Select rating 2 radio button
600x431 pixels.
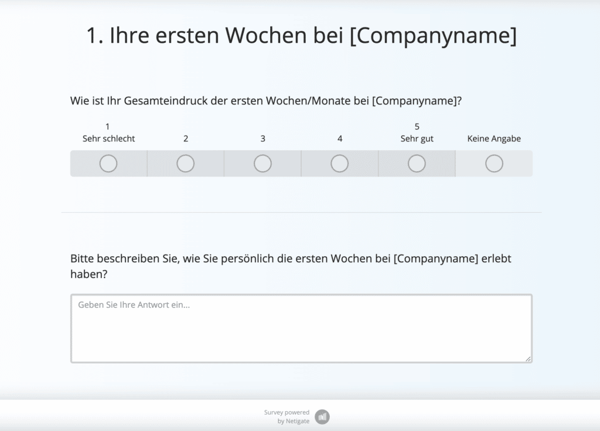pos(185,164)
